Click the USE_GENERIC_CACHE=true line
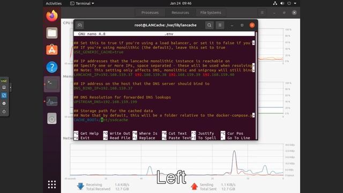343x193 pixels. pyautogui.click(x=99, y=52)
